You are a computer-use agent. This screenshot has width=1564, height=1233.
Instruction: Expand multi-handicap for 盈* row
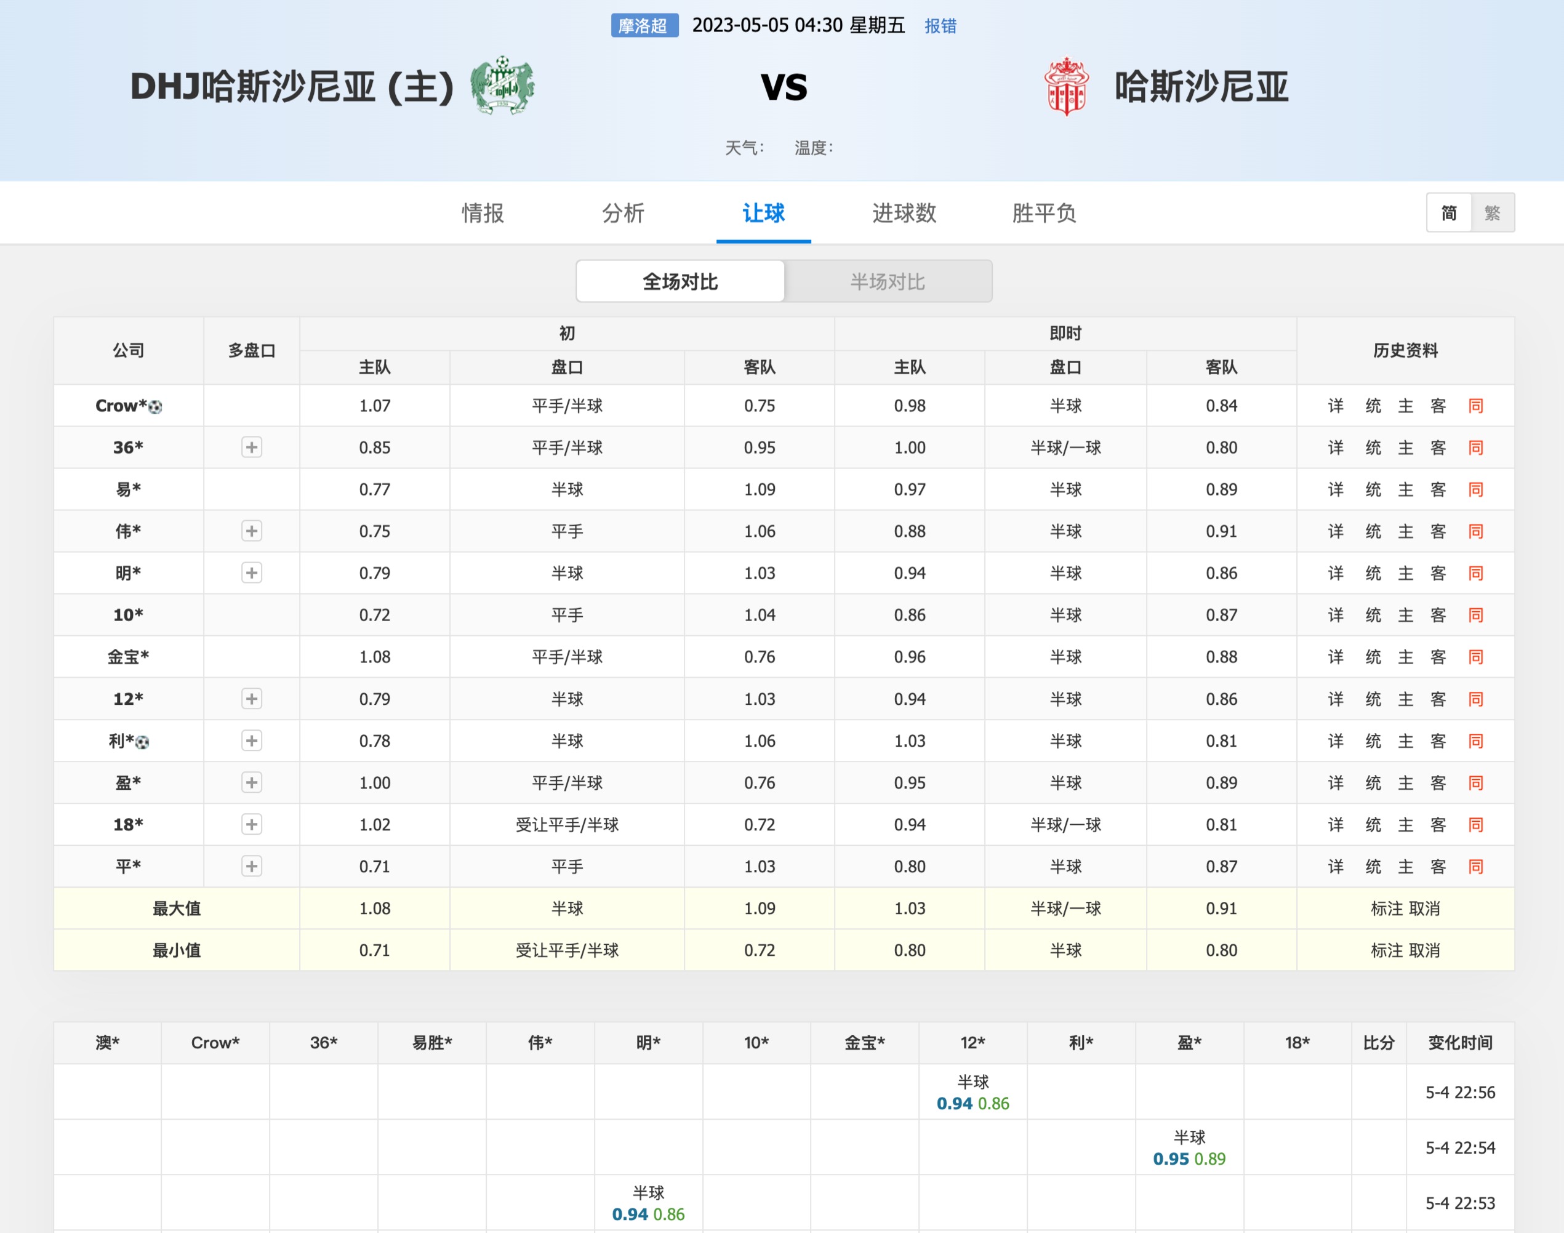pos(251,782)
